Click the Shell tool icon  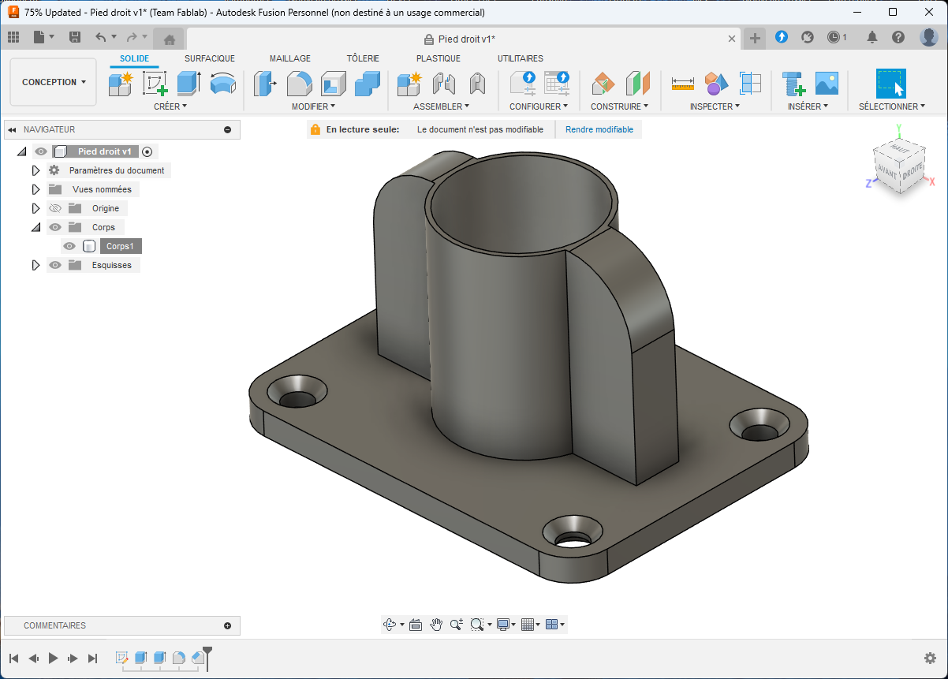click(x=333, y=83)
